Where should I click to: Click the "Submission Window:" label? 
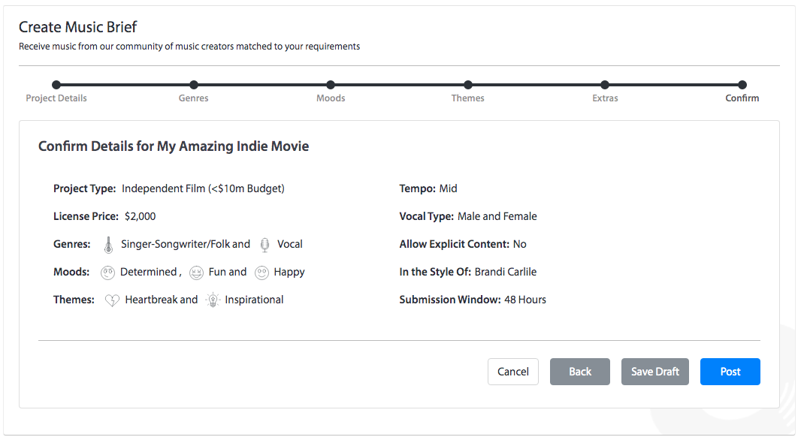[x=450, y=300]
